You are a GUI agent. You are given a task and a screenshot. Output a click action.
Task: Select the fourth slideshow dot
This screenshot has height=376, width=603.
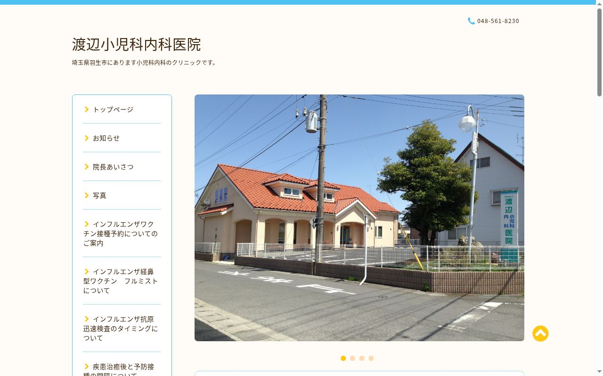click(371, 358)
